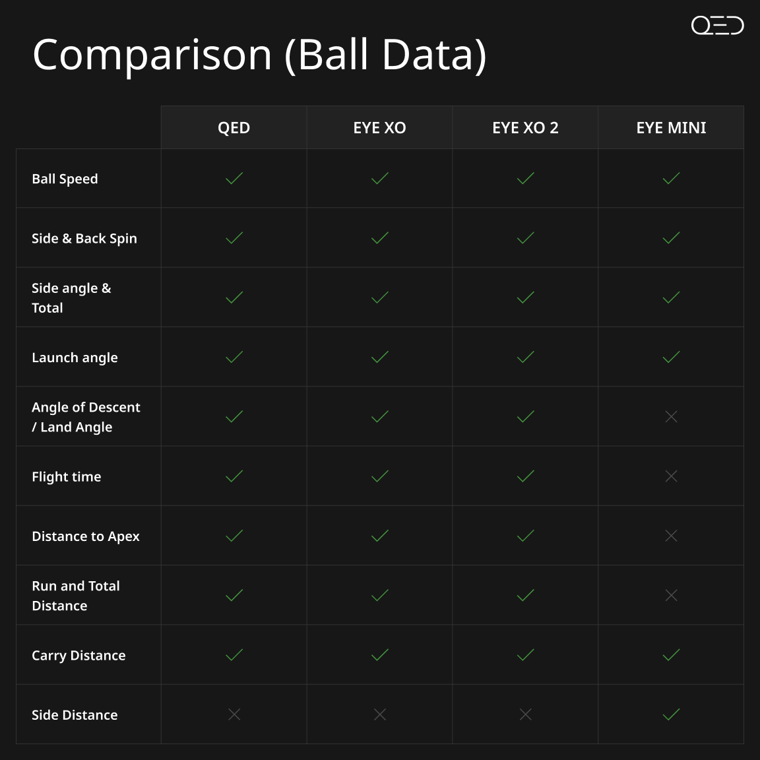Click the EYE MINI Flight time cross icon

point(672,476)
